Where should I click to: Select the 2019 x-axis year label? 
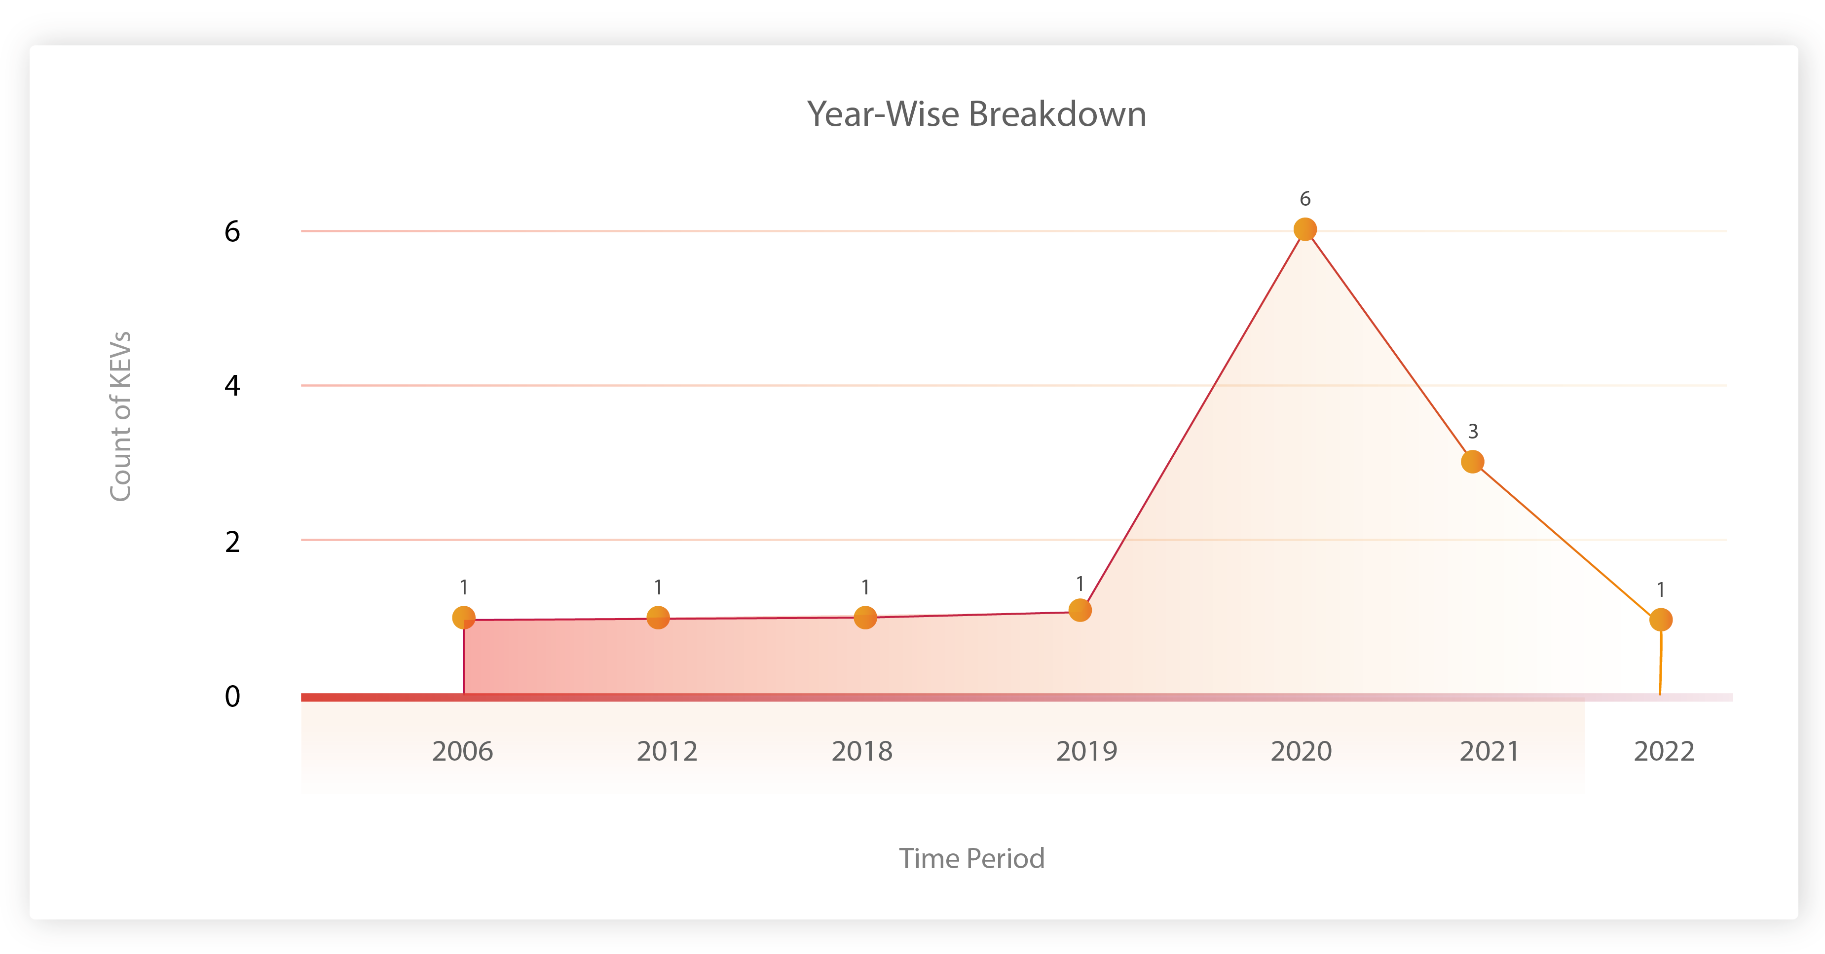(1086, 751)
